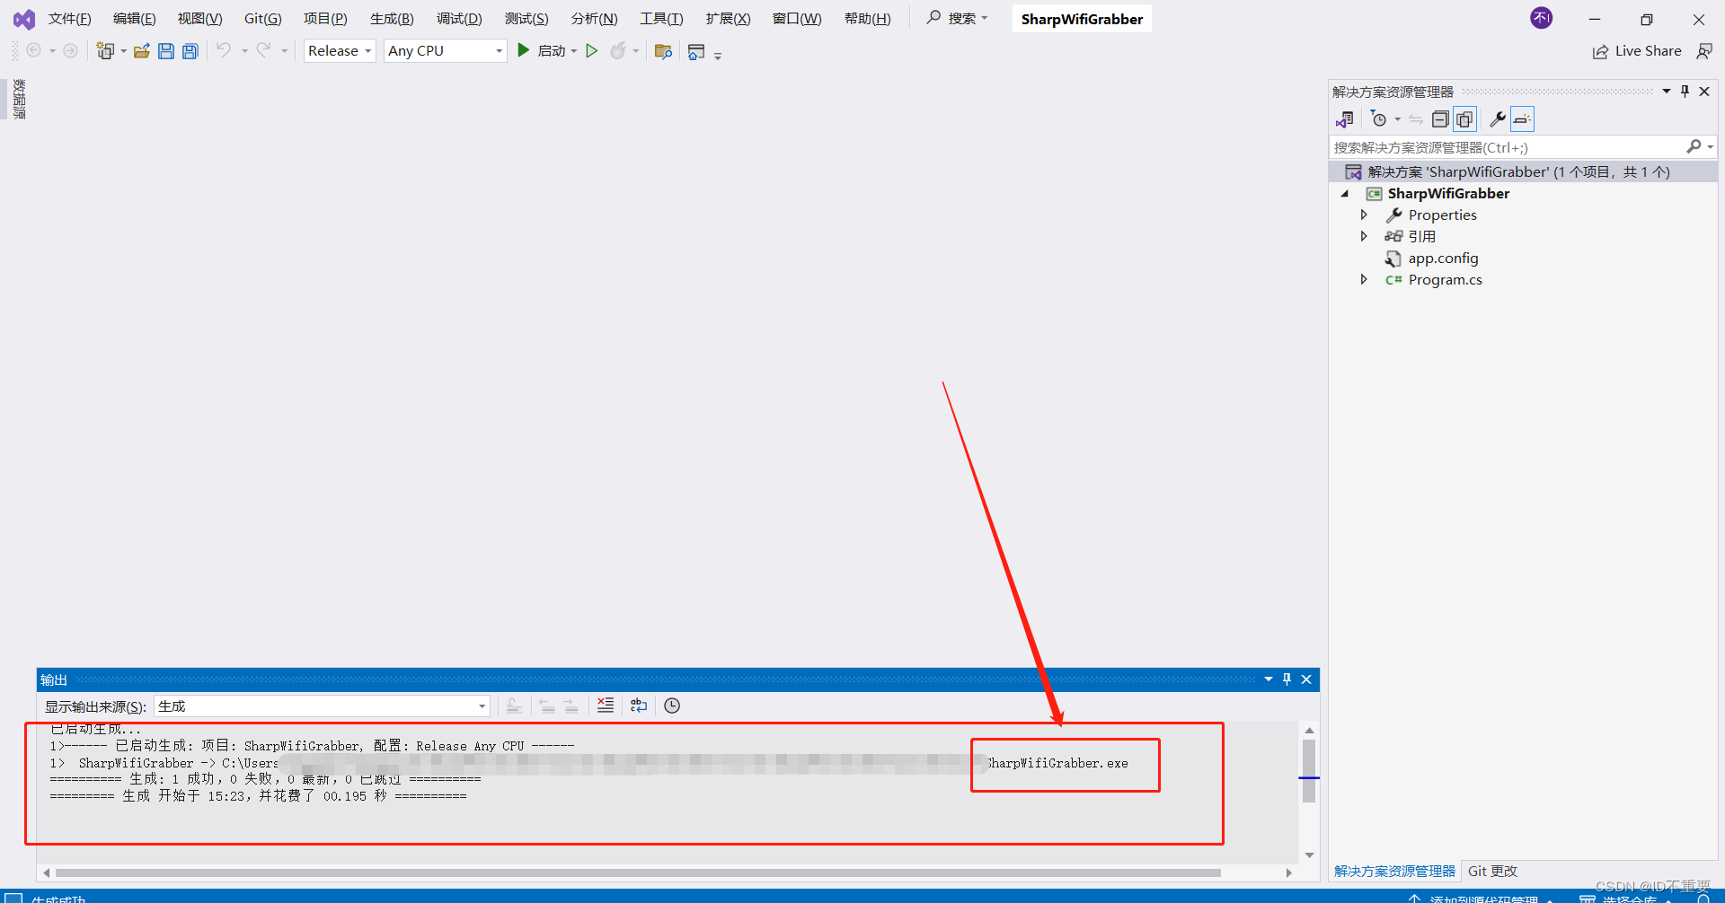1725x903 pixels.
Task: Click the pending changes filter clock icon
Action: pyautogui.click(x=1379, y=119)
